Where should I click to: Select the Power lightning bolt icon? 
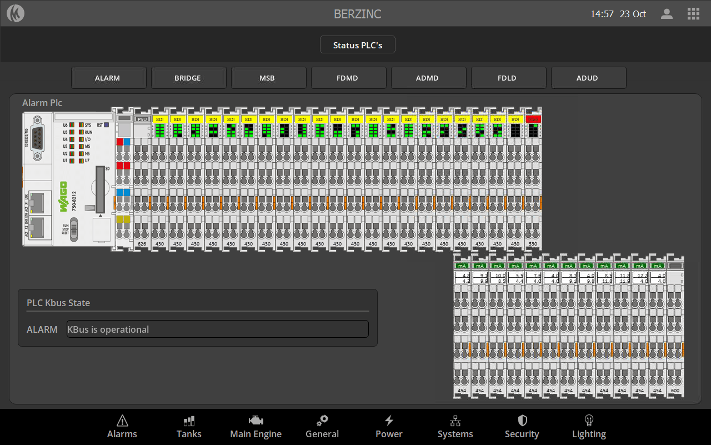click(x=389, y=421)
